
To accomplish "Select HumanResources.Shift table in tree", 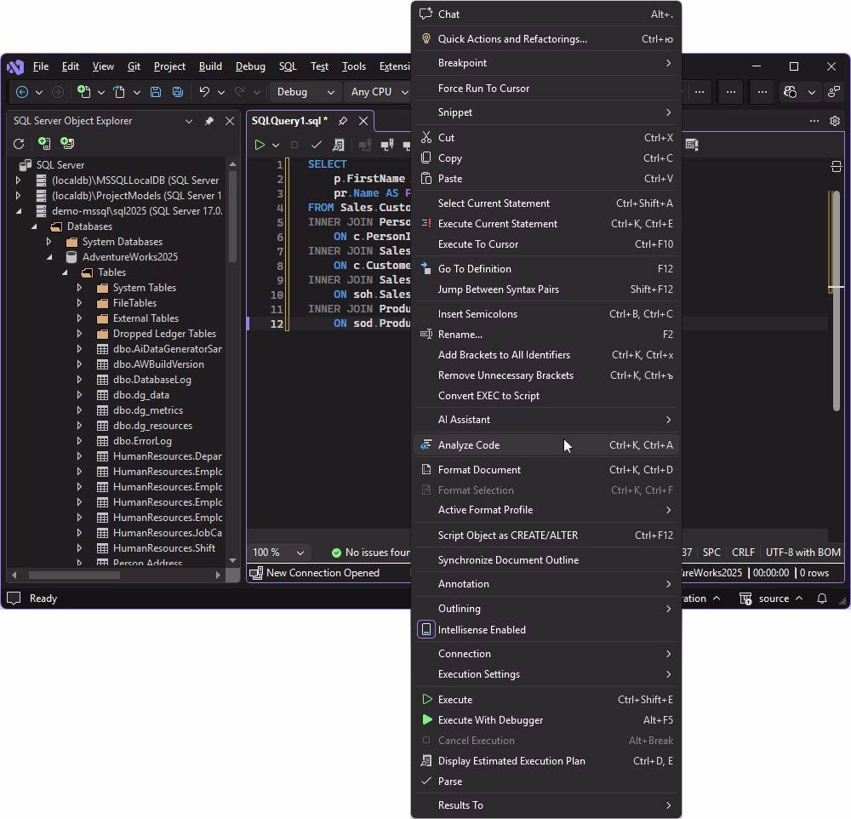I will (x=164, y=548).
